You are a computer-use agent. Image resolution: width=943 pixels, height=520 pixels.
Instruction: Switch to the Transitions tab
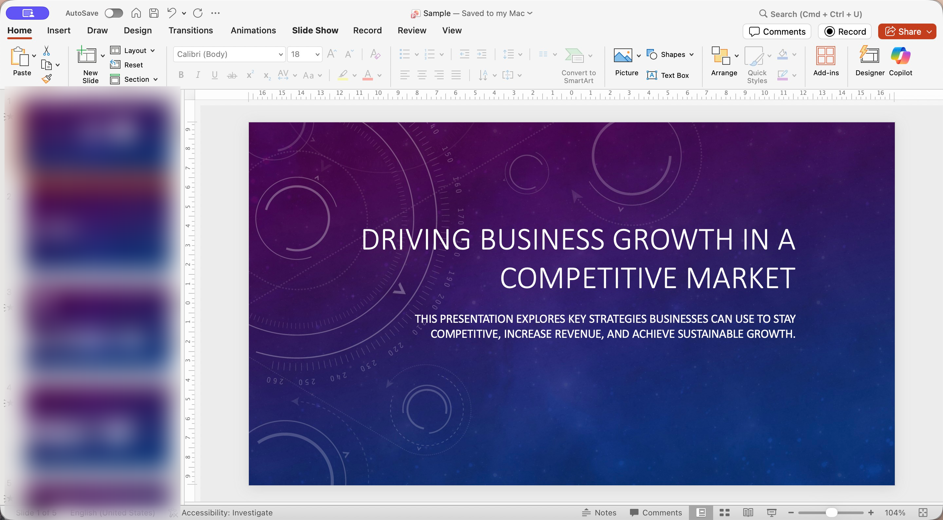pyautogui.click(x=190, y=30)
